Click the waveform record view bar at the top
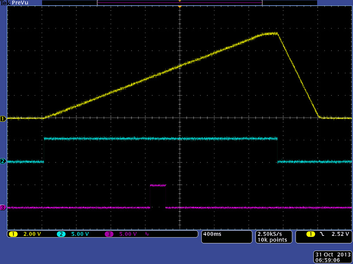 pos(180,3)
